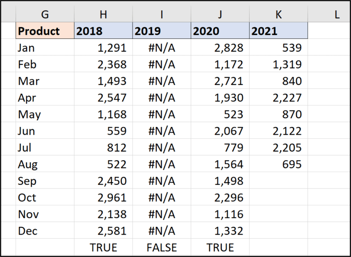Click cell containing 1,291
This screenshot has height=257, width=351.
coord(103,47)
